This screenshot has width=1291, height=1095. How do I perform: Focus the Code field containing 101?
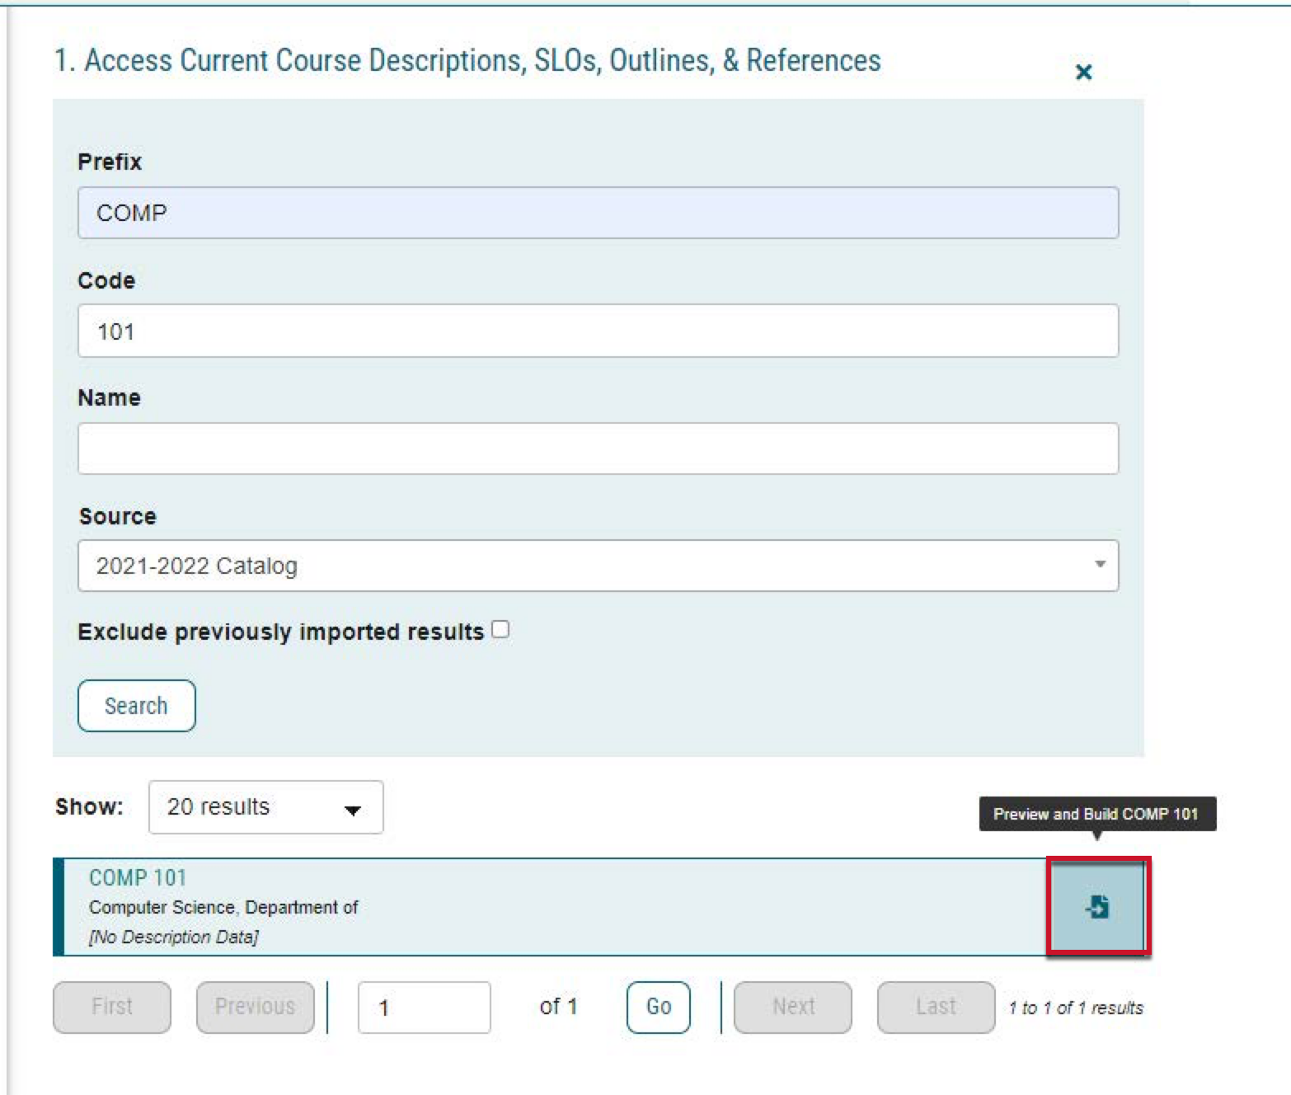[598, 331]
